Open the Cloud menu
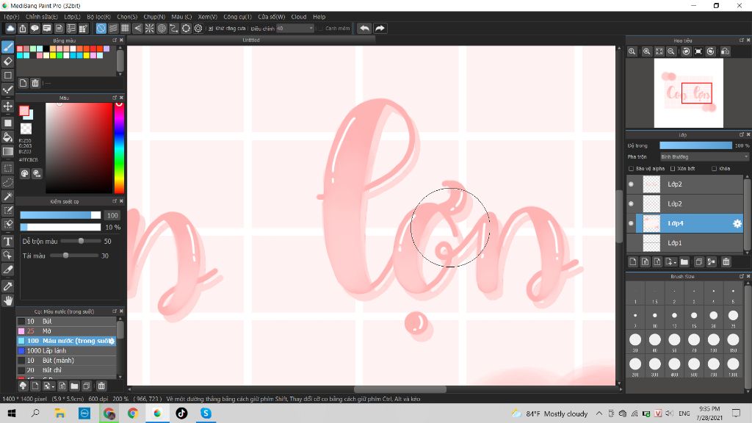Screen dimensions: 752x423 299,17
